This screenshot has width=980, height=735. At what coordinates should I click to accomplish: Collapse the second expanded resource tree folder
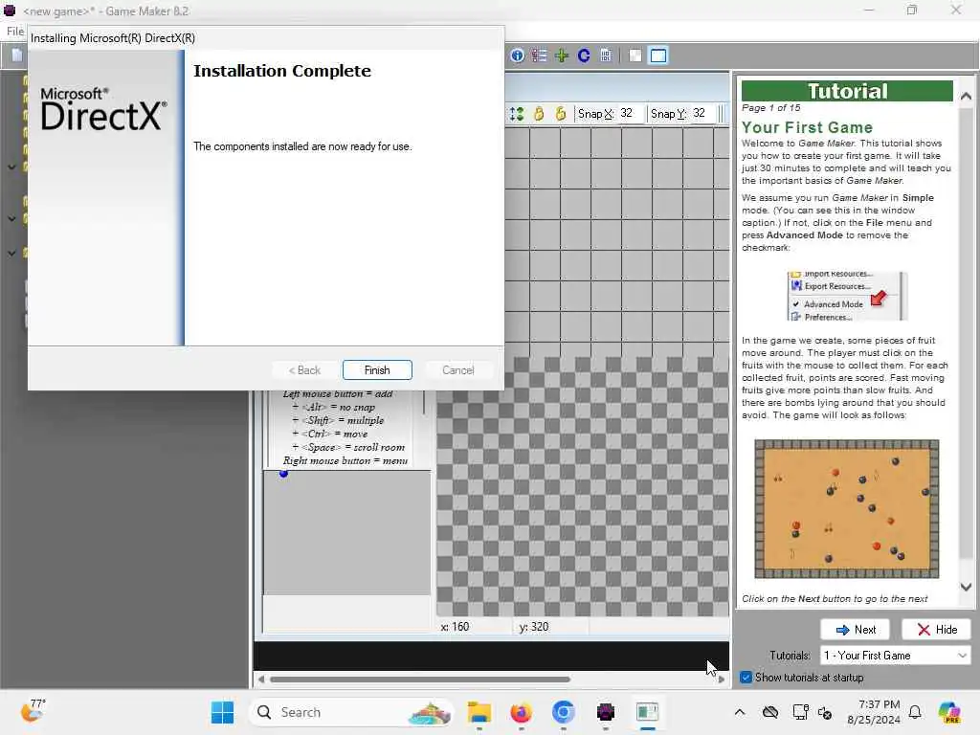click(11, 219)
